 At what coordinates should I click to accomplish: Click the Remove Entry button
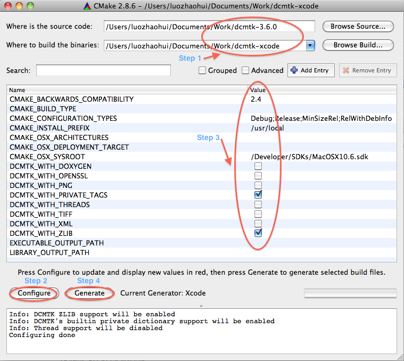[368, 70]
